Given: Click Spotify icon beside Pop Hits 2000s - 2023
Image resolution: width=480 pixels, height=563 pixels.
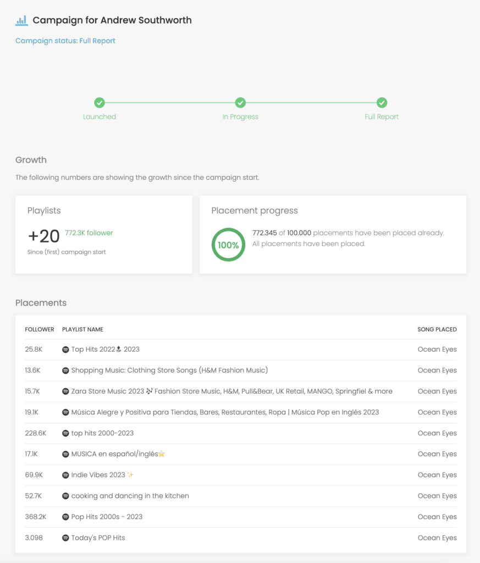Looking at the screenshot, I should [65, 517].
